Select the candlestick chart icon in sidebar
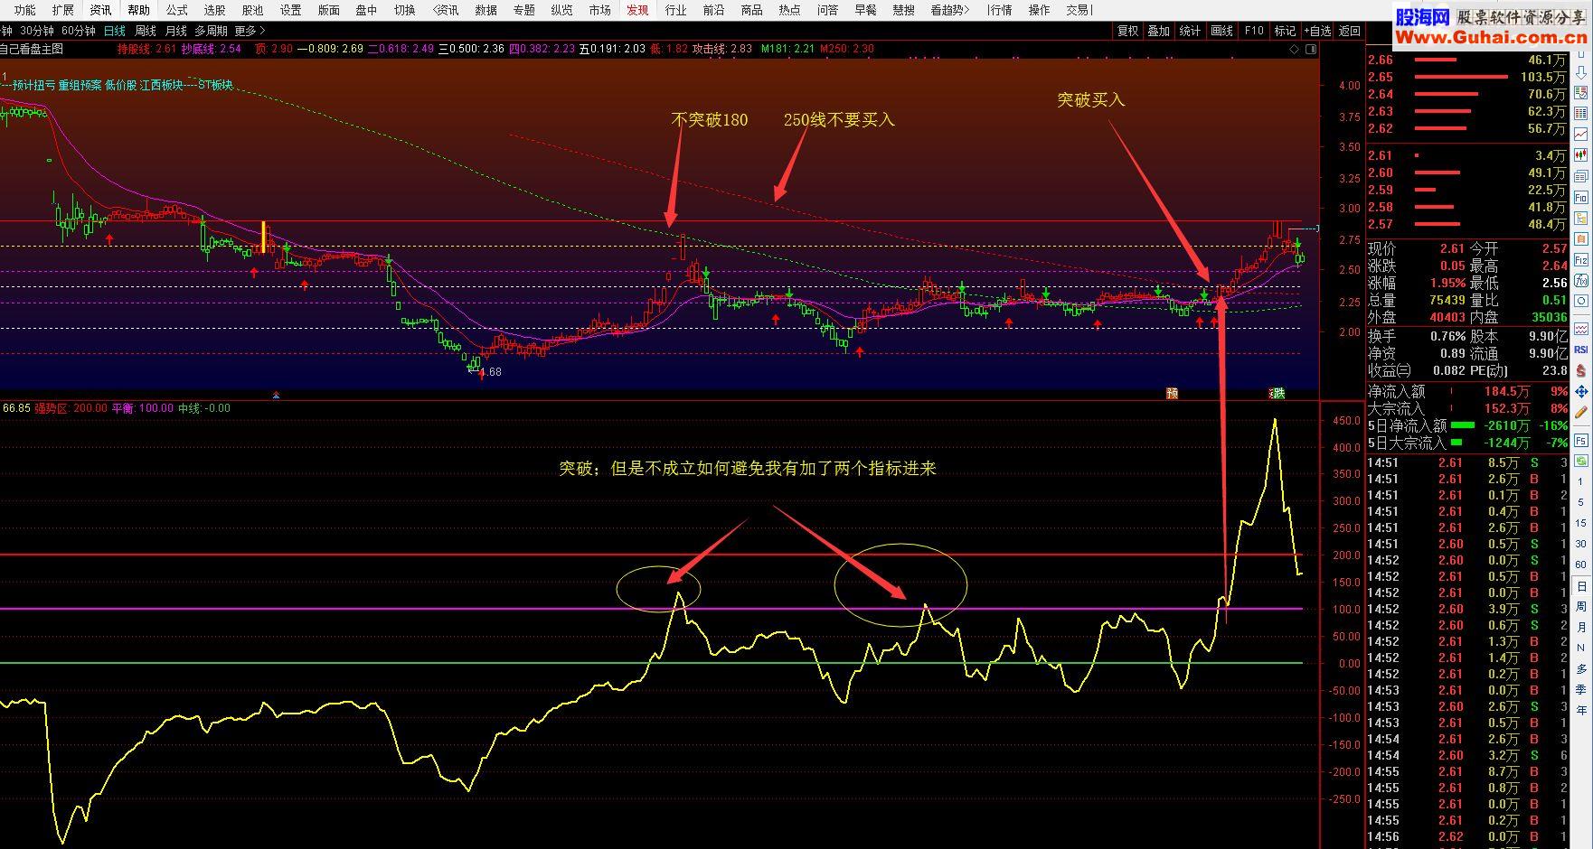 tap(1581, 154)
